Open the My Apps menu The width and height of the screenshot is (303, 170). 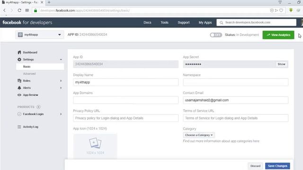pos(205,22)
